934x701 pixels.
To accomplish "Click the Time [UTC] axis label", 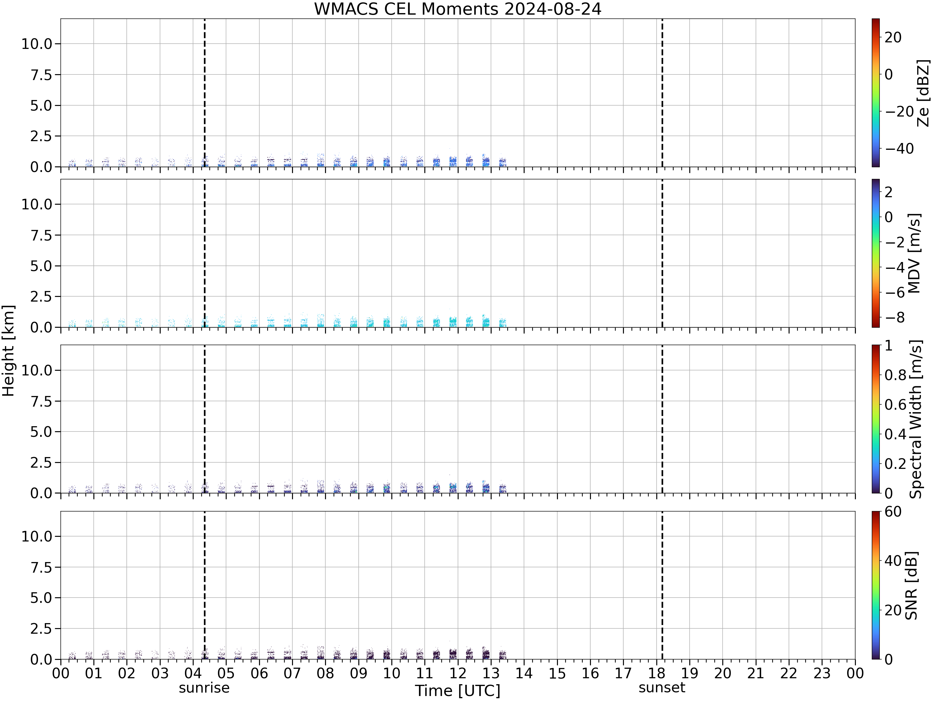I will coord(457,690).
